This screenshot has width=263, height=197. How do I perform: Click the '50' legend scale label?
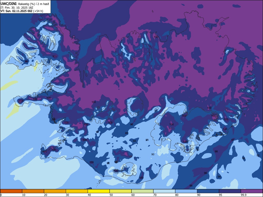coord(111,195)
